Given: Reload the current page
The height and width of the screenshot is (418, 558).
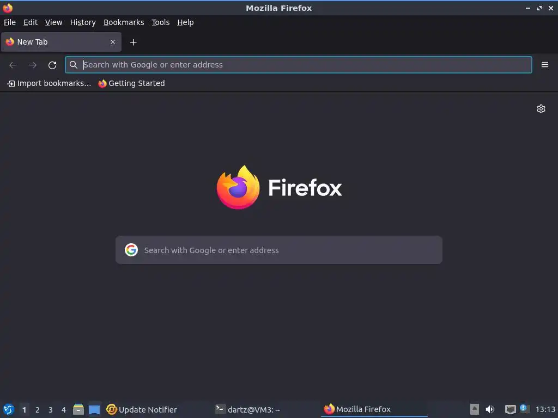Looking at the screenshot, I should [52, 65].
